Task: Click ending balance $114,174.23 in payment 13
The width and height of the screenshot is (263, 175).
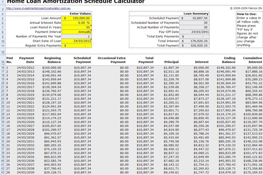Action: point(226,114)
